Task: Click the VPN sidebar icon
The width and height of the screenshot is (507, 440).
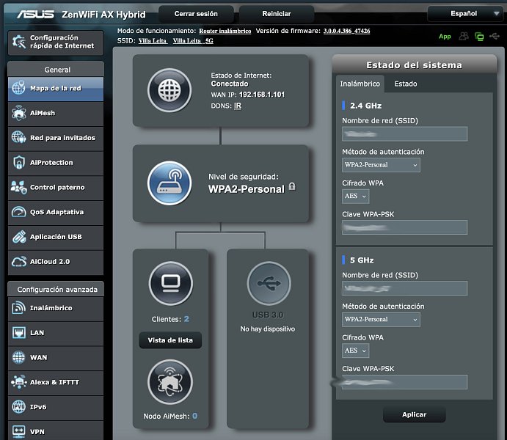Action: coord(19,431)
